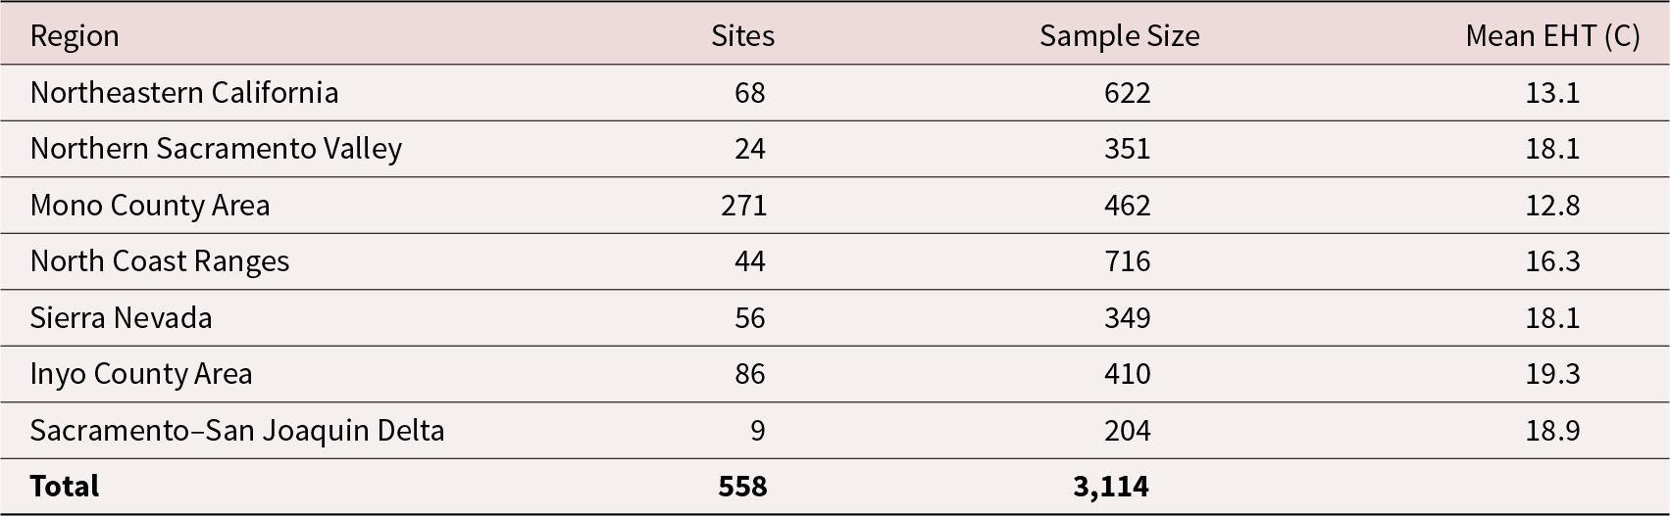Select the Sierra Nevada row label
This screenshot has width=1670, height=516.
point(121,318)
